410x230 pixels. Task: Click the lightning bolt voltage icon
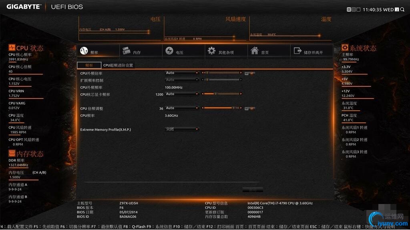click(169, 51)
